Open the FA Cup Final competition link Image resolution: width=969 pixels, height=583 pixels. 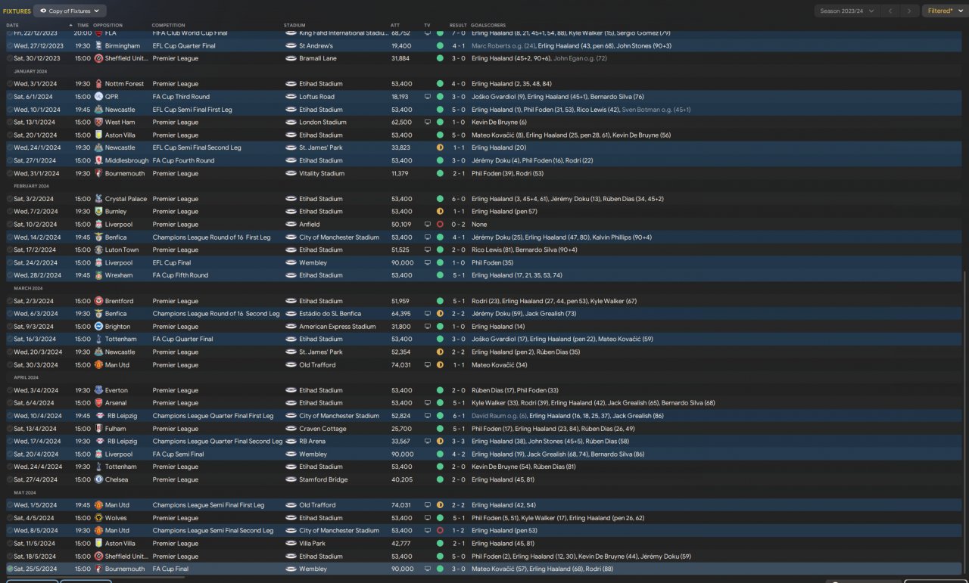pos(170,569)
